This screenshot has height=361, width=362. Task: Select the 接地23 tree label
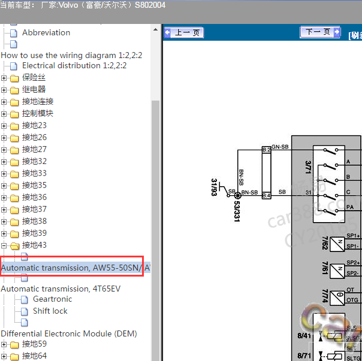click(x=34, y=126)
